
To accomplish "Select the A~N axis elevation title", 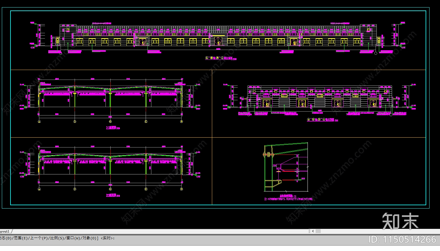I will click(x=323, y=120).
